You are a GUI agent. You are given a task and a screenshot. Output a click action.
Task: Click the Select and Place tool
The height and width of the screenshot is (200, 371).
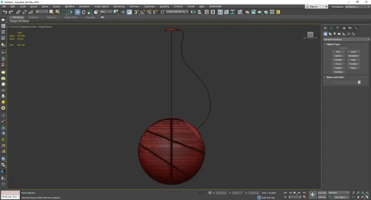(x=96, y=12)
